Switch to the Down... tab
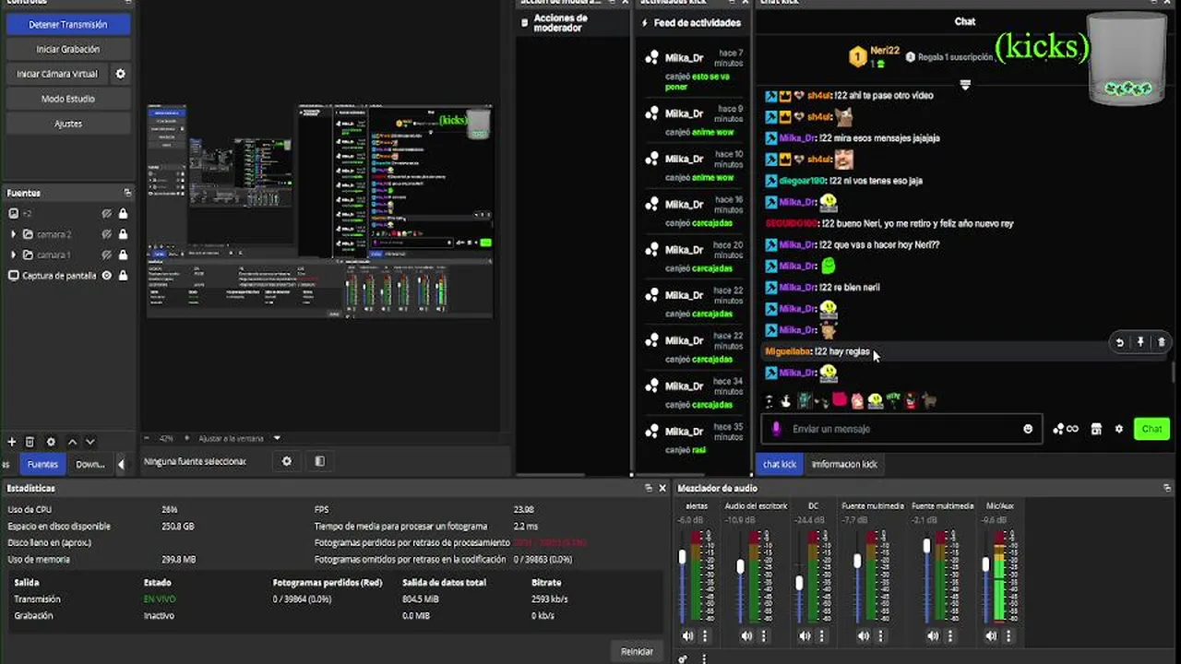The width and height of the screenshot is (1181, 664). coord(89,464)
